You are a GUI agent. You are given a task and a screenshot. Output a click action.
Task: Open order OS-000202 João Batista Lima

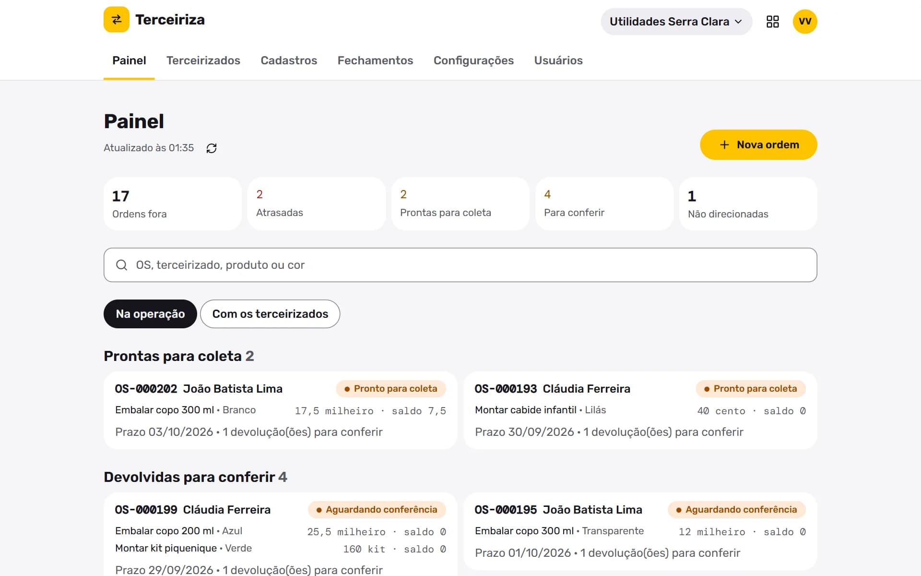(x=280, y=410)
